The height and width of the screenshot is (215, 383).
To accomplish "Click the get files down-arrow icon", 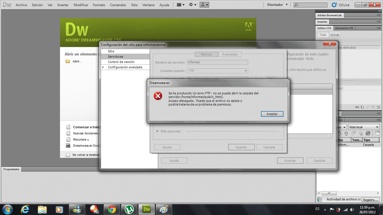I will tap(339, 133).
